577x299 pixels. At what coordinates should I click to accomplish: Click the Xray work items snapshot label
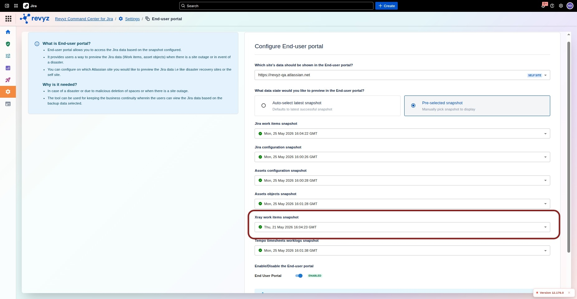[x=276, y=217]
